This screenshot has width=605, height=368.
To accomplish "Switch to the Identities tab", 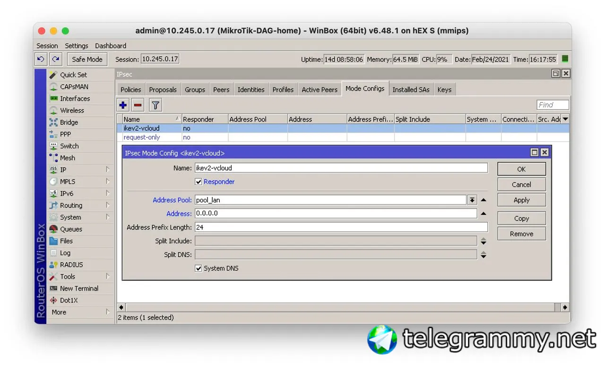I will [251, 90].
